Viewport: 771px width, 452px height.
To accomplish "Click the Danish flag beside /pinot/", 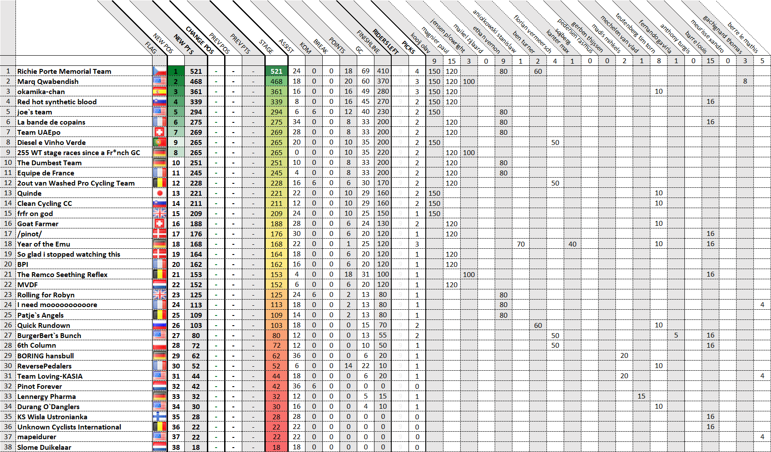I will pos(160,234).
